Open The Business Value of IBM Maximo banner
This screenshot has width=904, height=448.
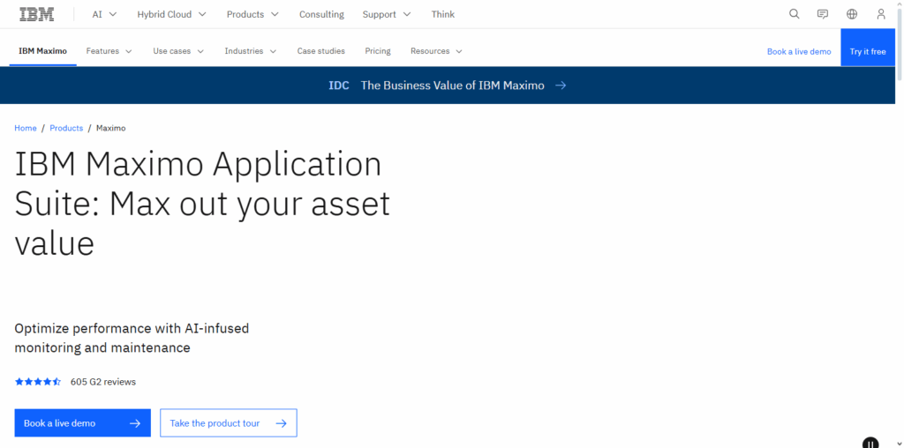[x=448, y=86]
